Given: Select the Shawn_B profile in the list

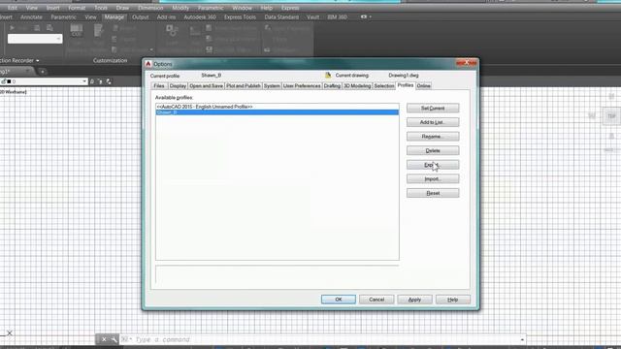Looking at the screenshot, I should point(278,112).
